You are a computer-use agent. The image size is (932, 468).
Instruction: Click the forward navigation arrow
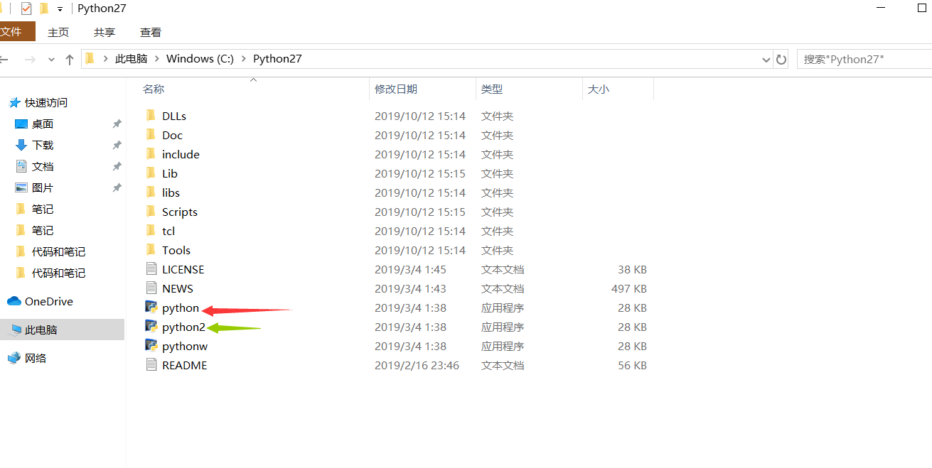[30, 60]
